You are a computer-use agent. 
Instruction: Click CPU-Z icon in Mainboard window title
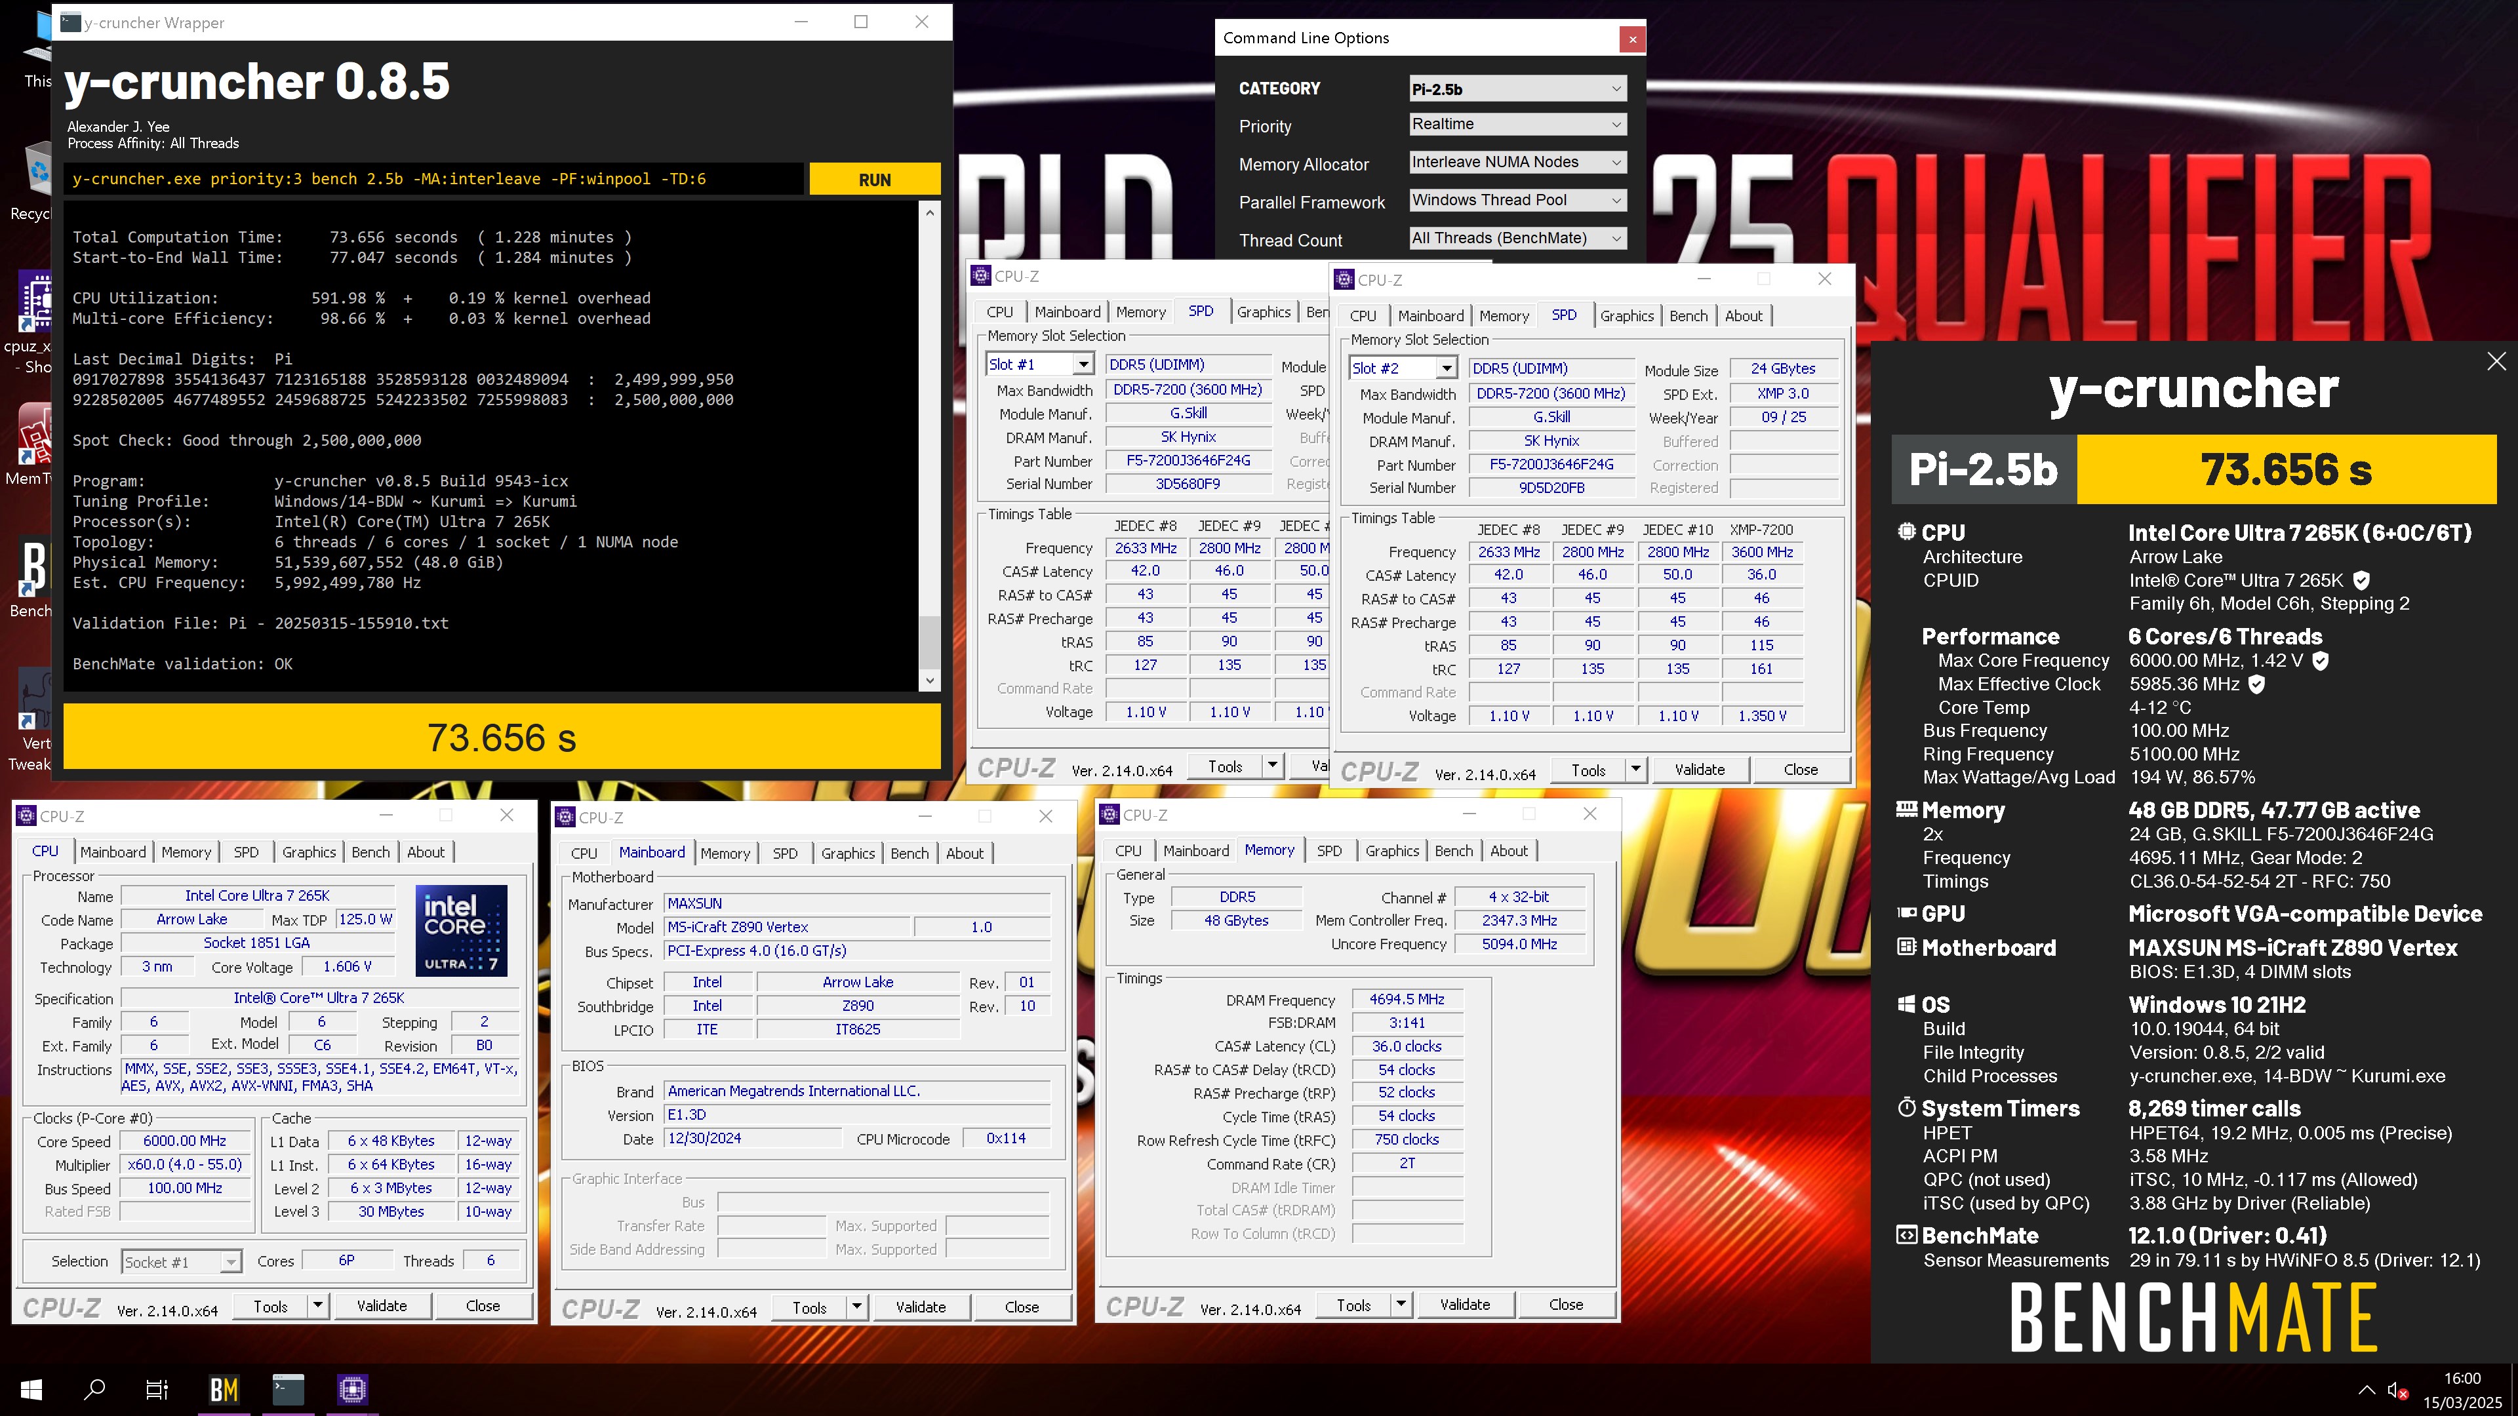[565, 817]
